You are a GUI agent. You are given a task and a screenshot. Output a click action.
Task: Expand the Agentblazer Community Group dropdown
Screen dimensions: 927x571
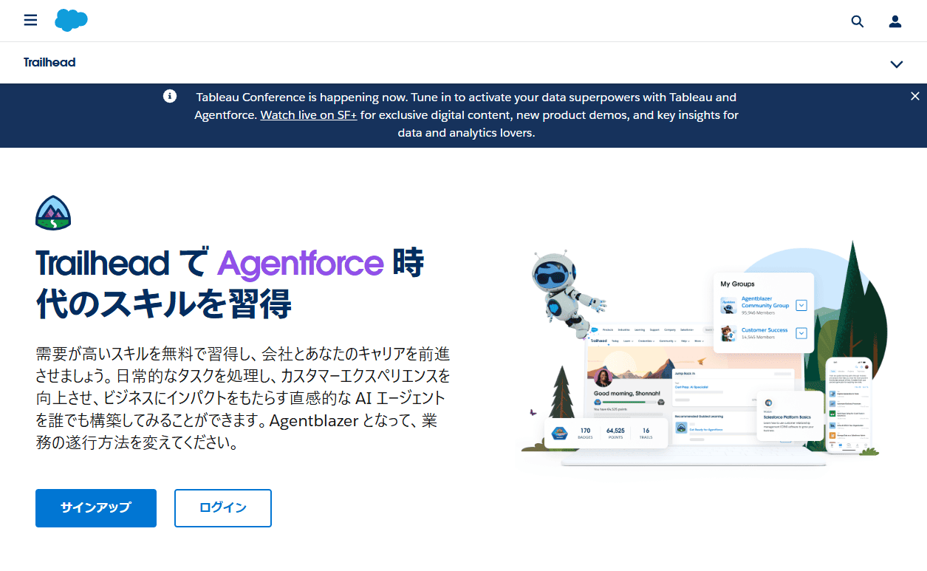tap(801, 305)
